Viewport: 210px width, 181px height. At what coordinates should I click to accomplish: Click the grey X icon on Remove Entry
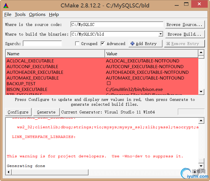tap(168, 44)
